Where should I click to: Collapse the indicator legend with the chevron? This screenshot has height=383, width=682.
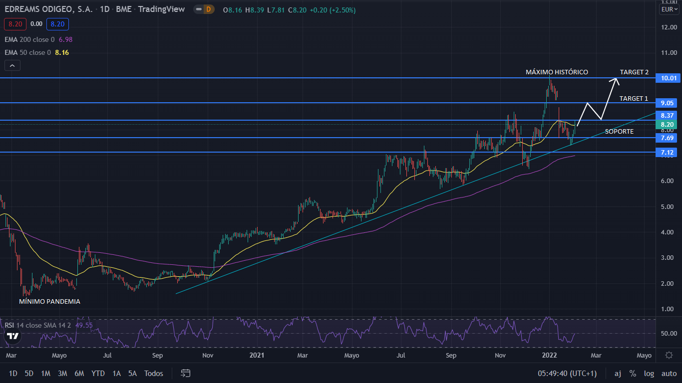pyautogui.click(x=12, y=65)
